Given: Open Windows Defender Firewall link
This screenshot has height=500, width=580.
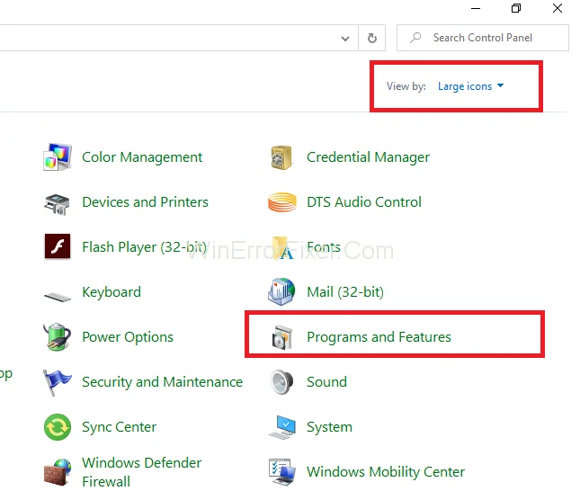Looking at the screenshot, I should [142, 472].
